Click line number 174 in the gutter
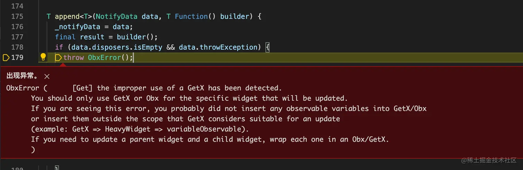 click(17, 6)
